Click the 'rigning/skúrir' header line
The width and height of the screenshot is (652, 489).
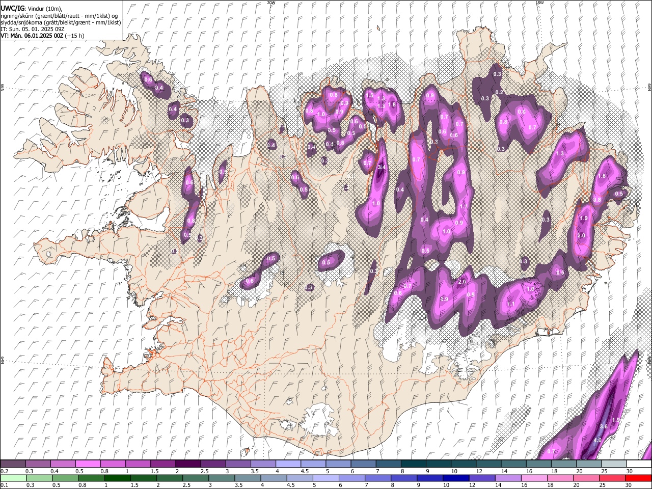click(x=59, y=16)
